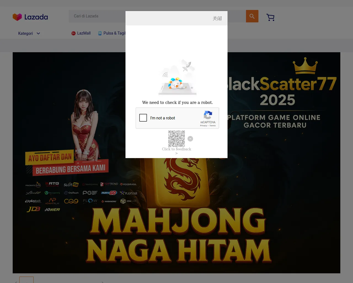
Task: Check the "I'm not a robot" box
Action: click(x=143, y=118)
